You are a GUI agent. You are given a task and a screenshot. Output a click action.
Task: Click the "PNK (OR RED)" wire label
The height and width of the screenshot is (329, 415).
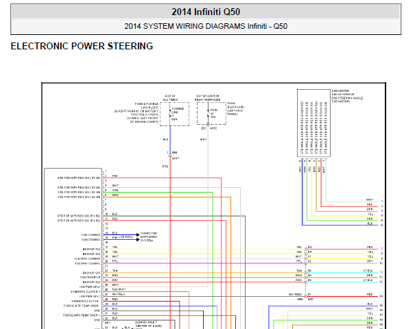[x=122, y=237]
